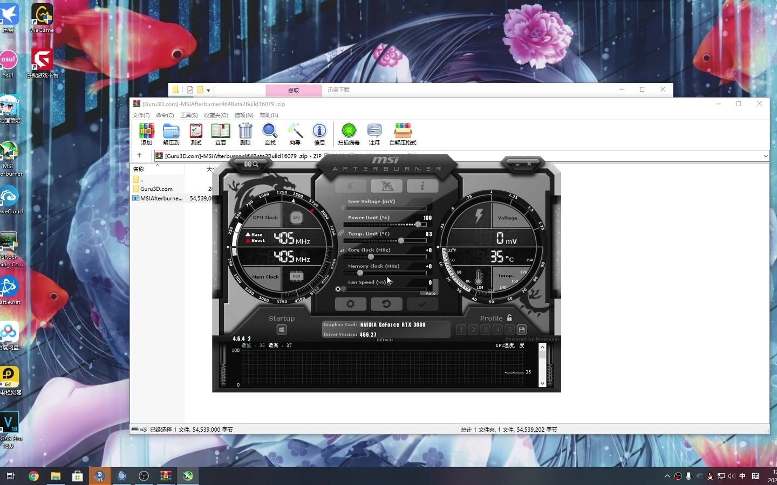Reset Afterburner settings to default

386,304
